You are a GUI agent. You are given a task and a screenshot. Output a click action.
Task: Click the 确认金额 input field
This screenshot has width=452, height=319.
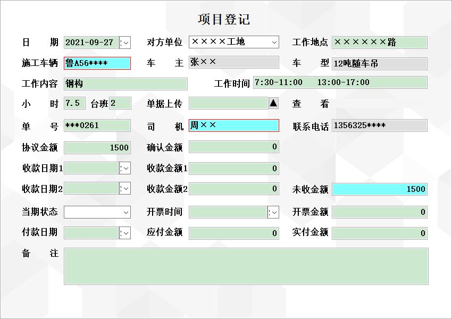click(234, 147)
